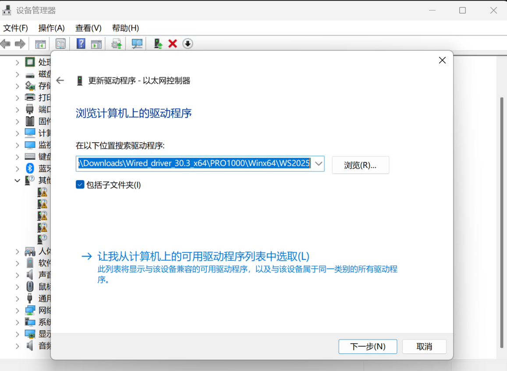Select the keyboard icon for 键盘 row
The width and height of the screenshot is (507, 371).
tap(30, 157)
